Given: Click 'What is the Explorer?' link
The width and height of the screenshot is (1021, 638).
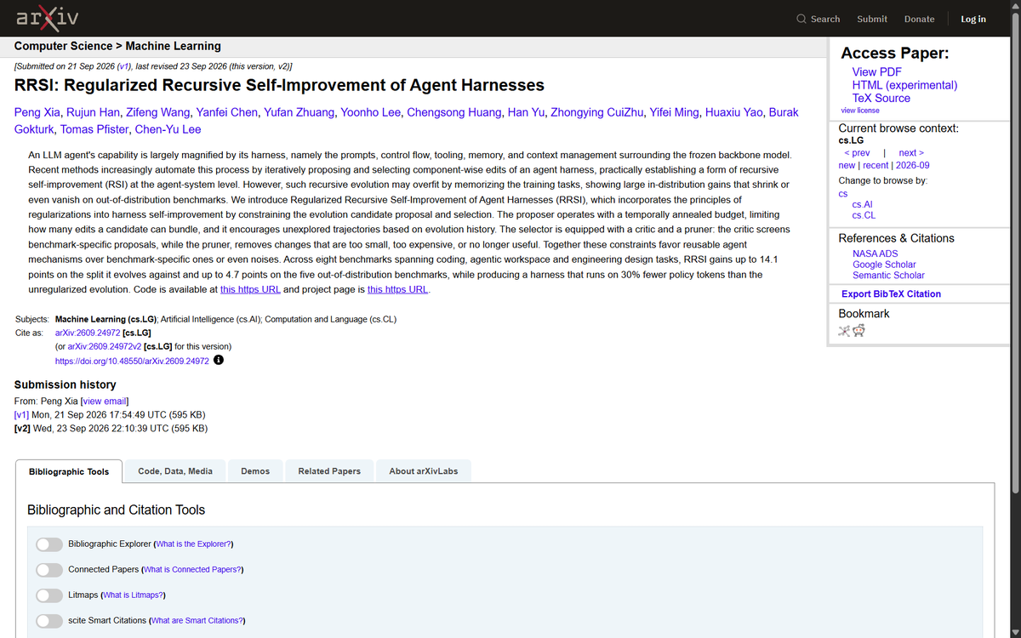Looking at the screenshot, I should pos(193,544).
